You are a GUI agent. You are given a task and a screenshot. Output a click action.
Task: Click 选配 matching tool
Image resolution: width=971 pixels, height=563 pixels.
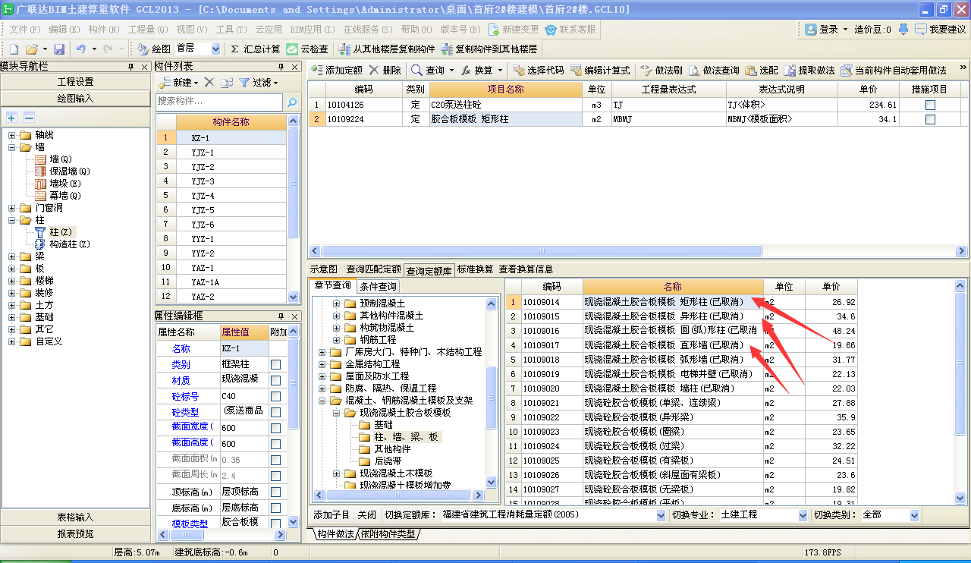(762, 70)
